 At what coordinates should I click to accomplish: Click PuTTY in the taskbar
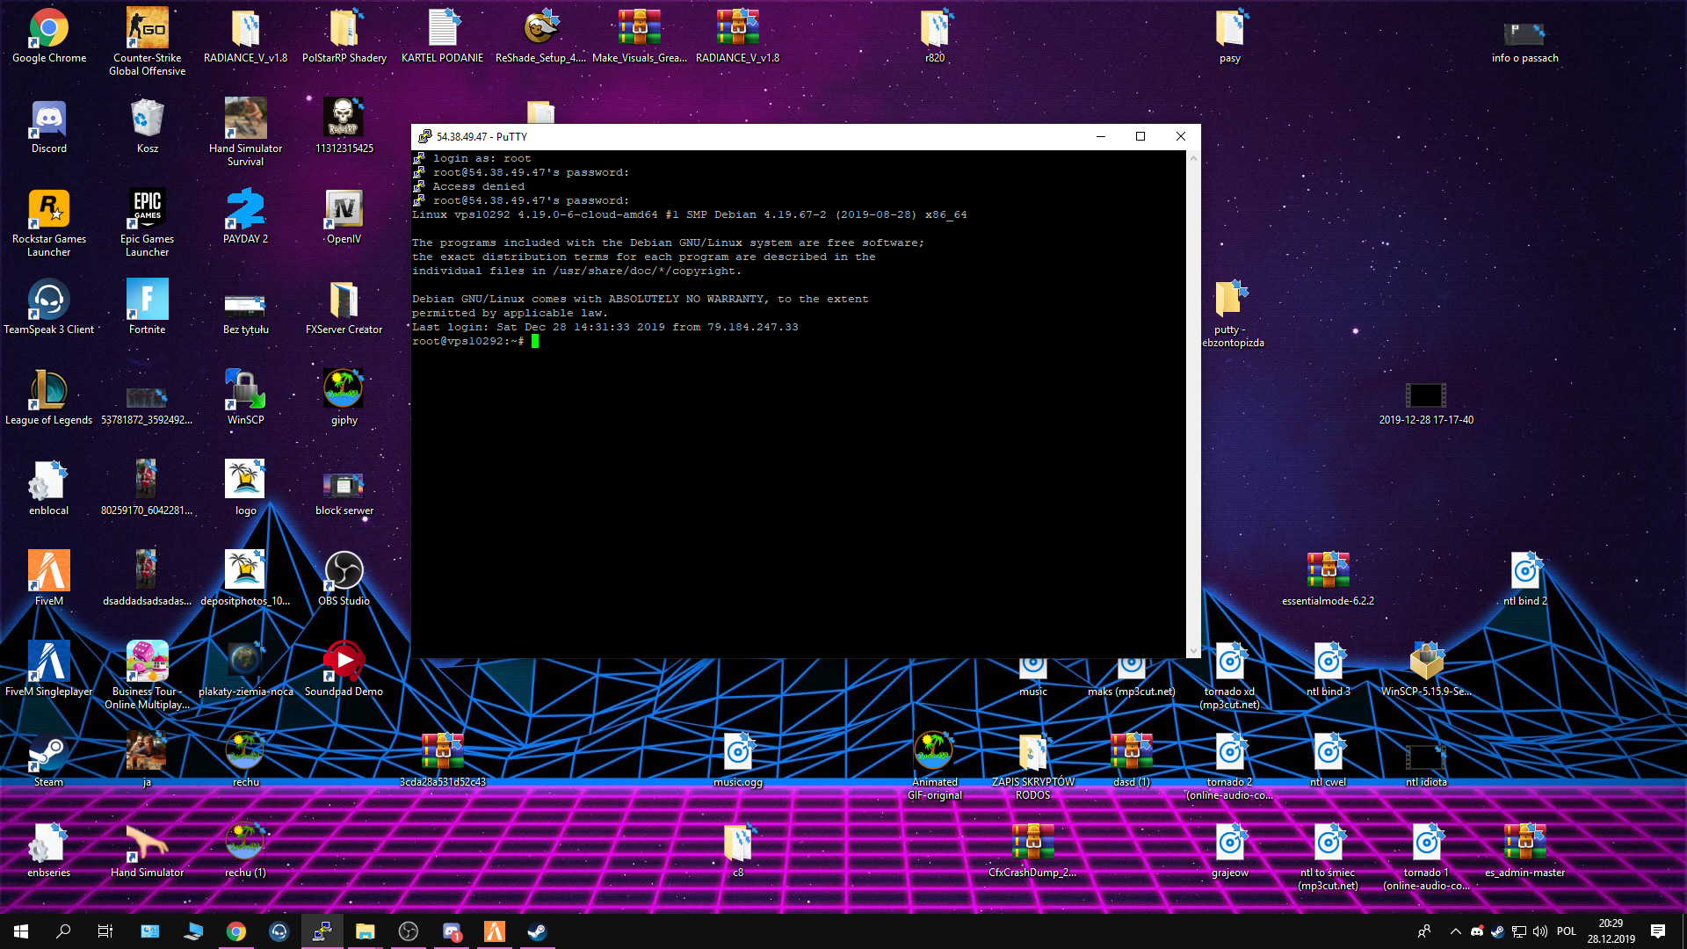pyautogui.click(x=322, y=931)
